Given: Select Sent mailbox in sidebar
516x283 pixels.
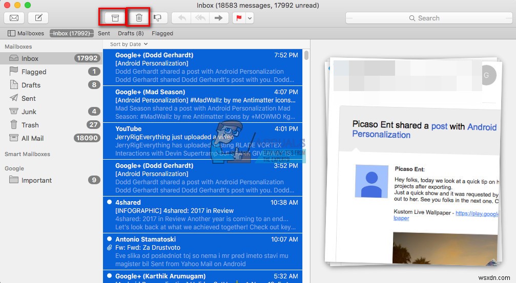Looking at the screenshot, I should tap(51, 98).
